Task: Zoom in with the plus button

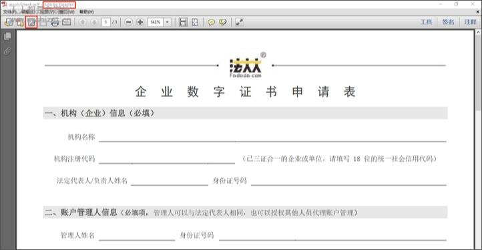Action: (140, 22)
